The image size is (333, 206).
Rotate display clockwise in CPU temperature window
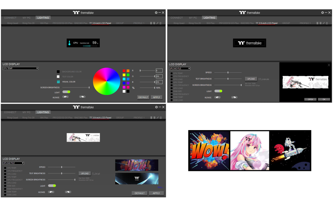(82, 97)
